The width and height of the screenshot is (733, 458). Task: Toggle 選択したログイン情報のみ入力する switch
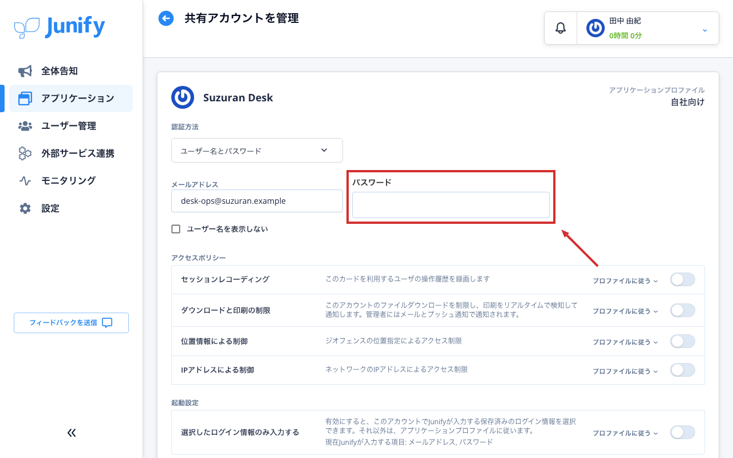click(683, 433)
